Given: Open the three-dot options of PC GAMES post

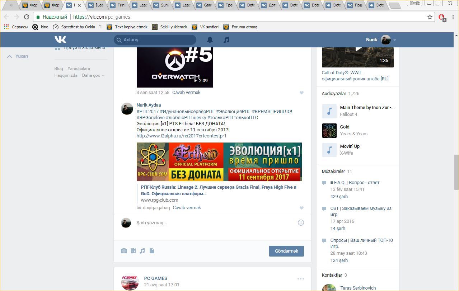Looking at the screenshot, I should pos(300,278).
